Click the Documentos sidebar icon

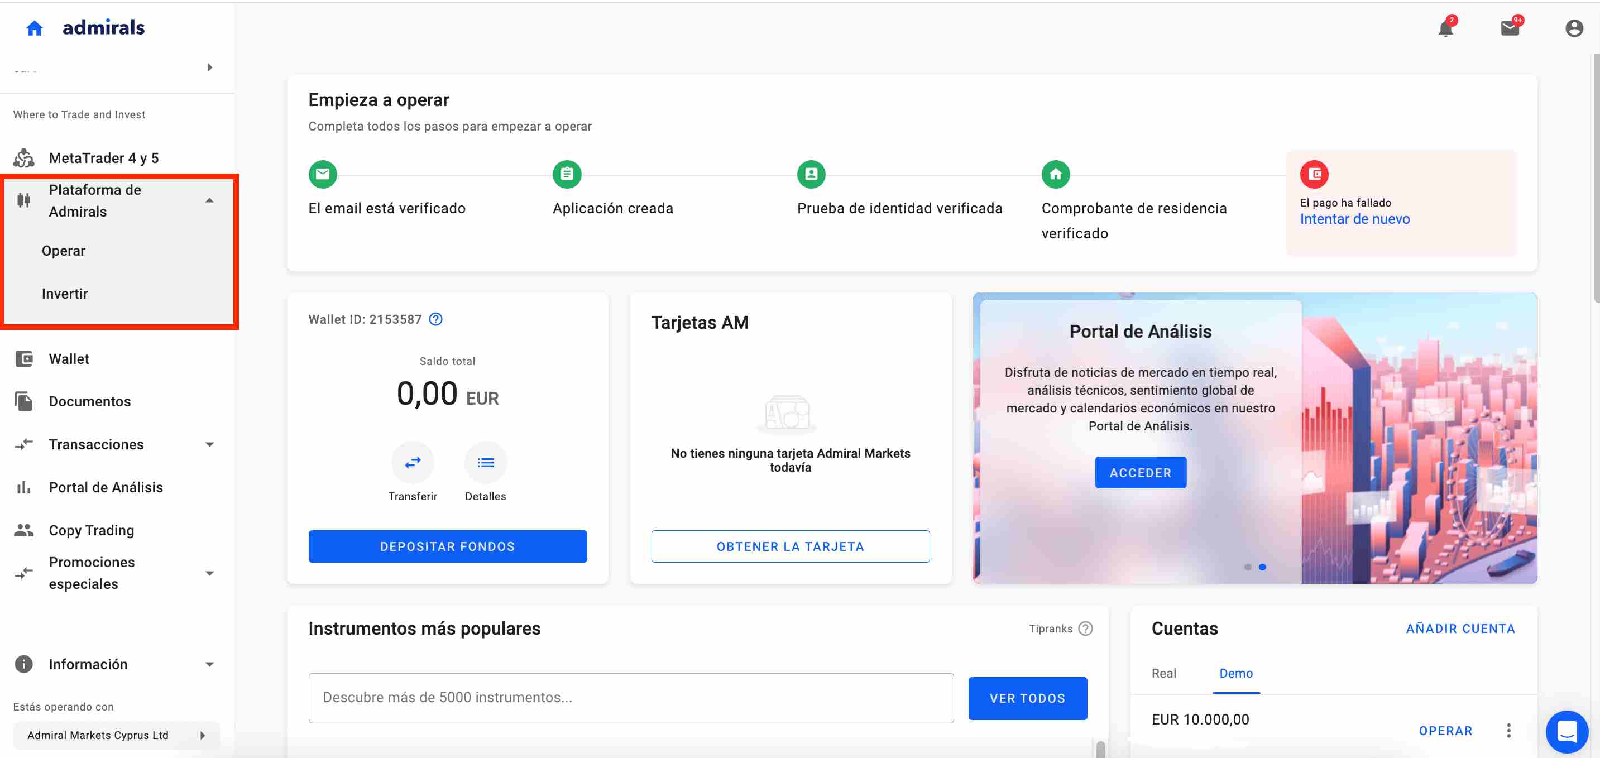23,402
